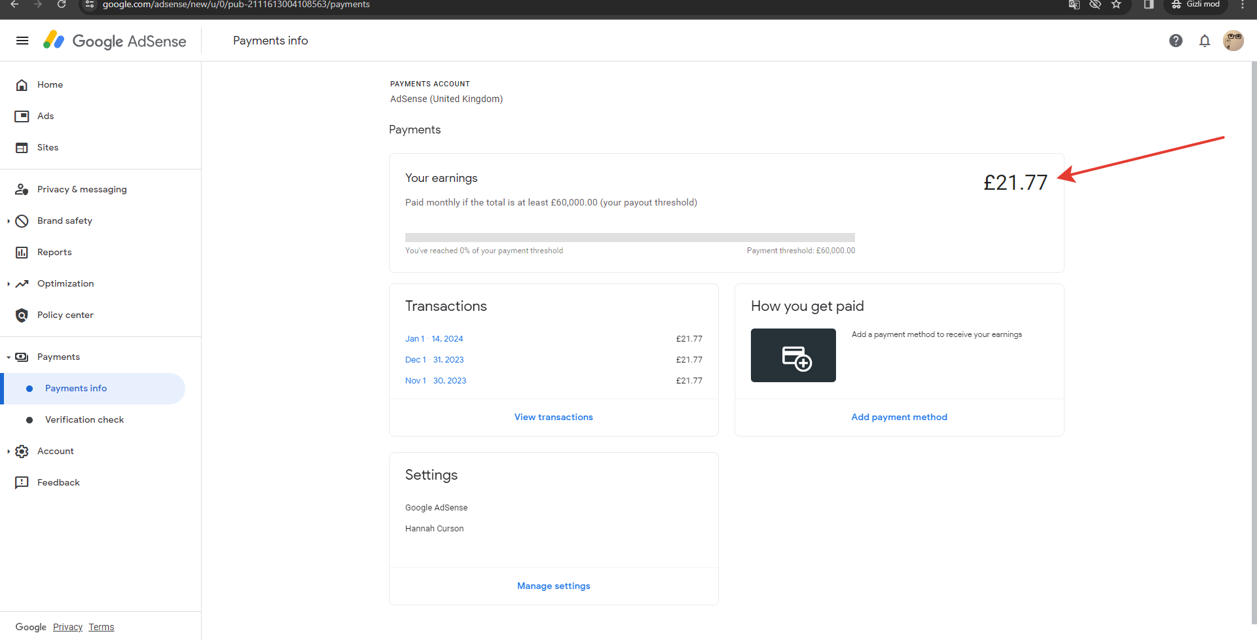1257x640 pixels.
Task: Open the browser three-dot menu
Action: 1243,5
